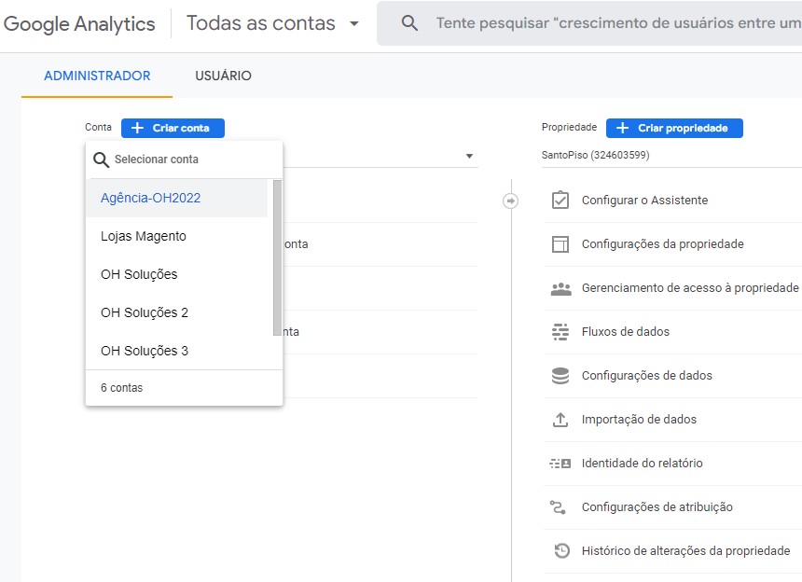Select Lojas Magento account
This screenshot has height=582, width=802.
177,236
